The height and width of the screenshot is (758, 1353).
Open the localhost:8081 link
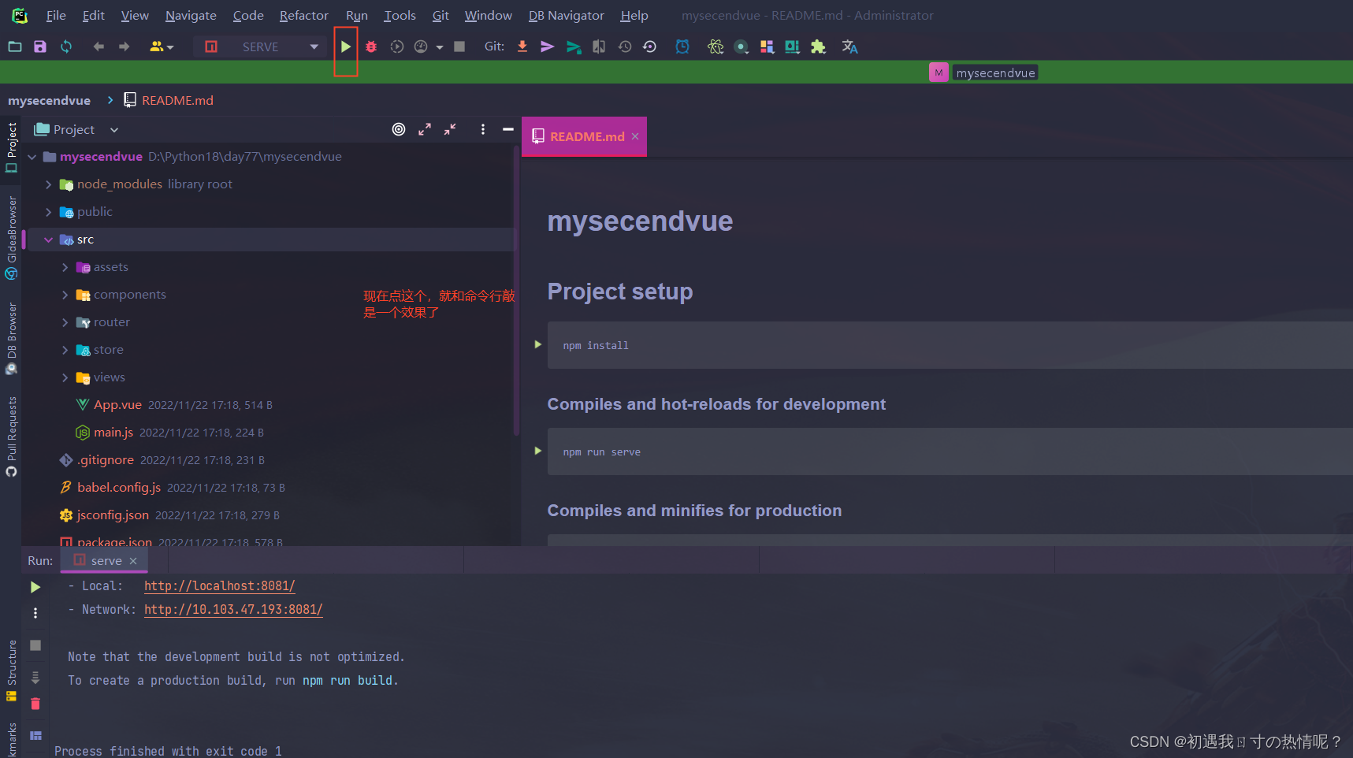point(220,586)
